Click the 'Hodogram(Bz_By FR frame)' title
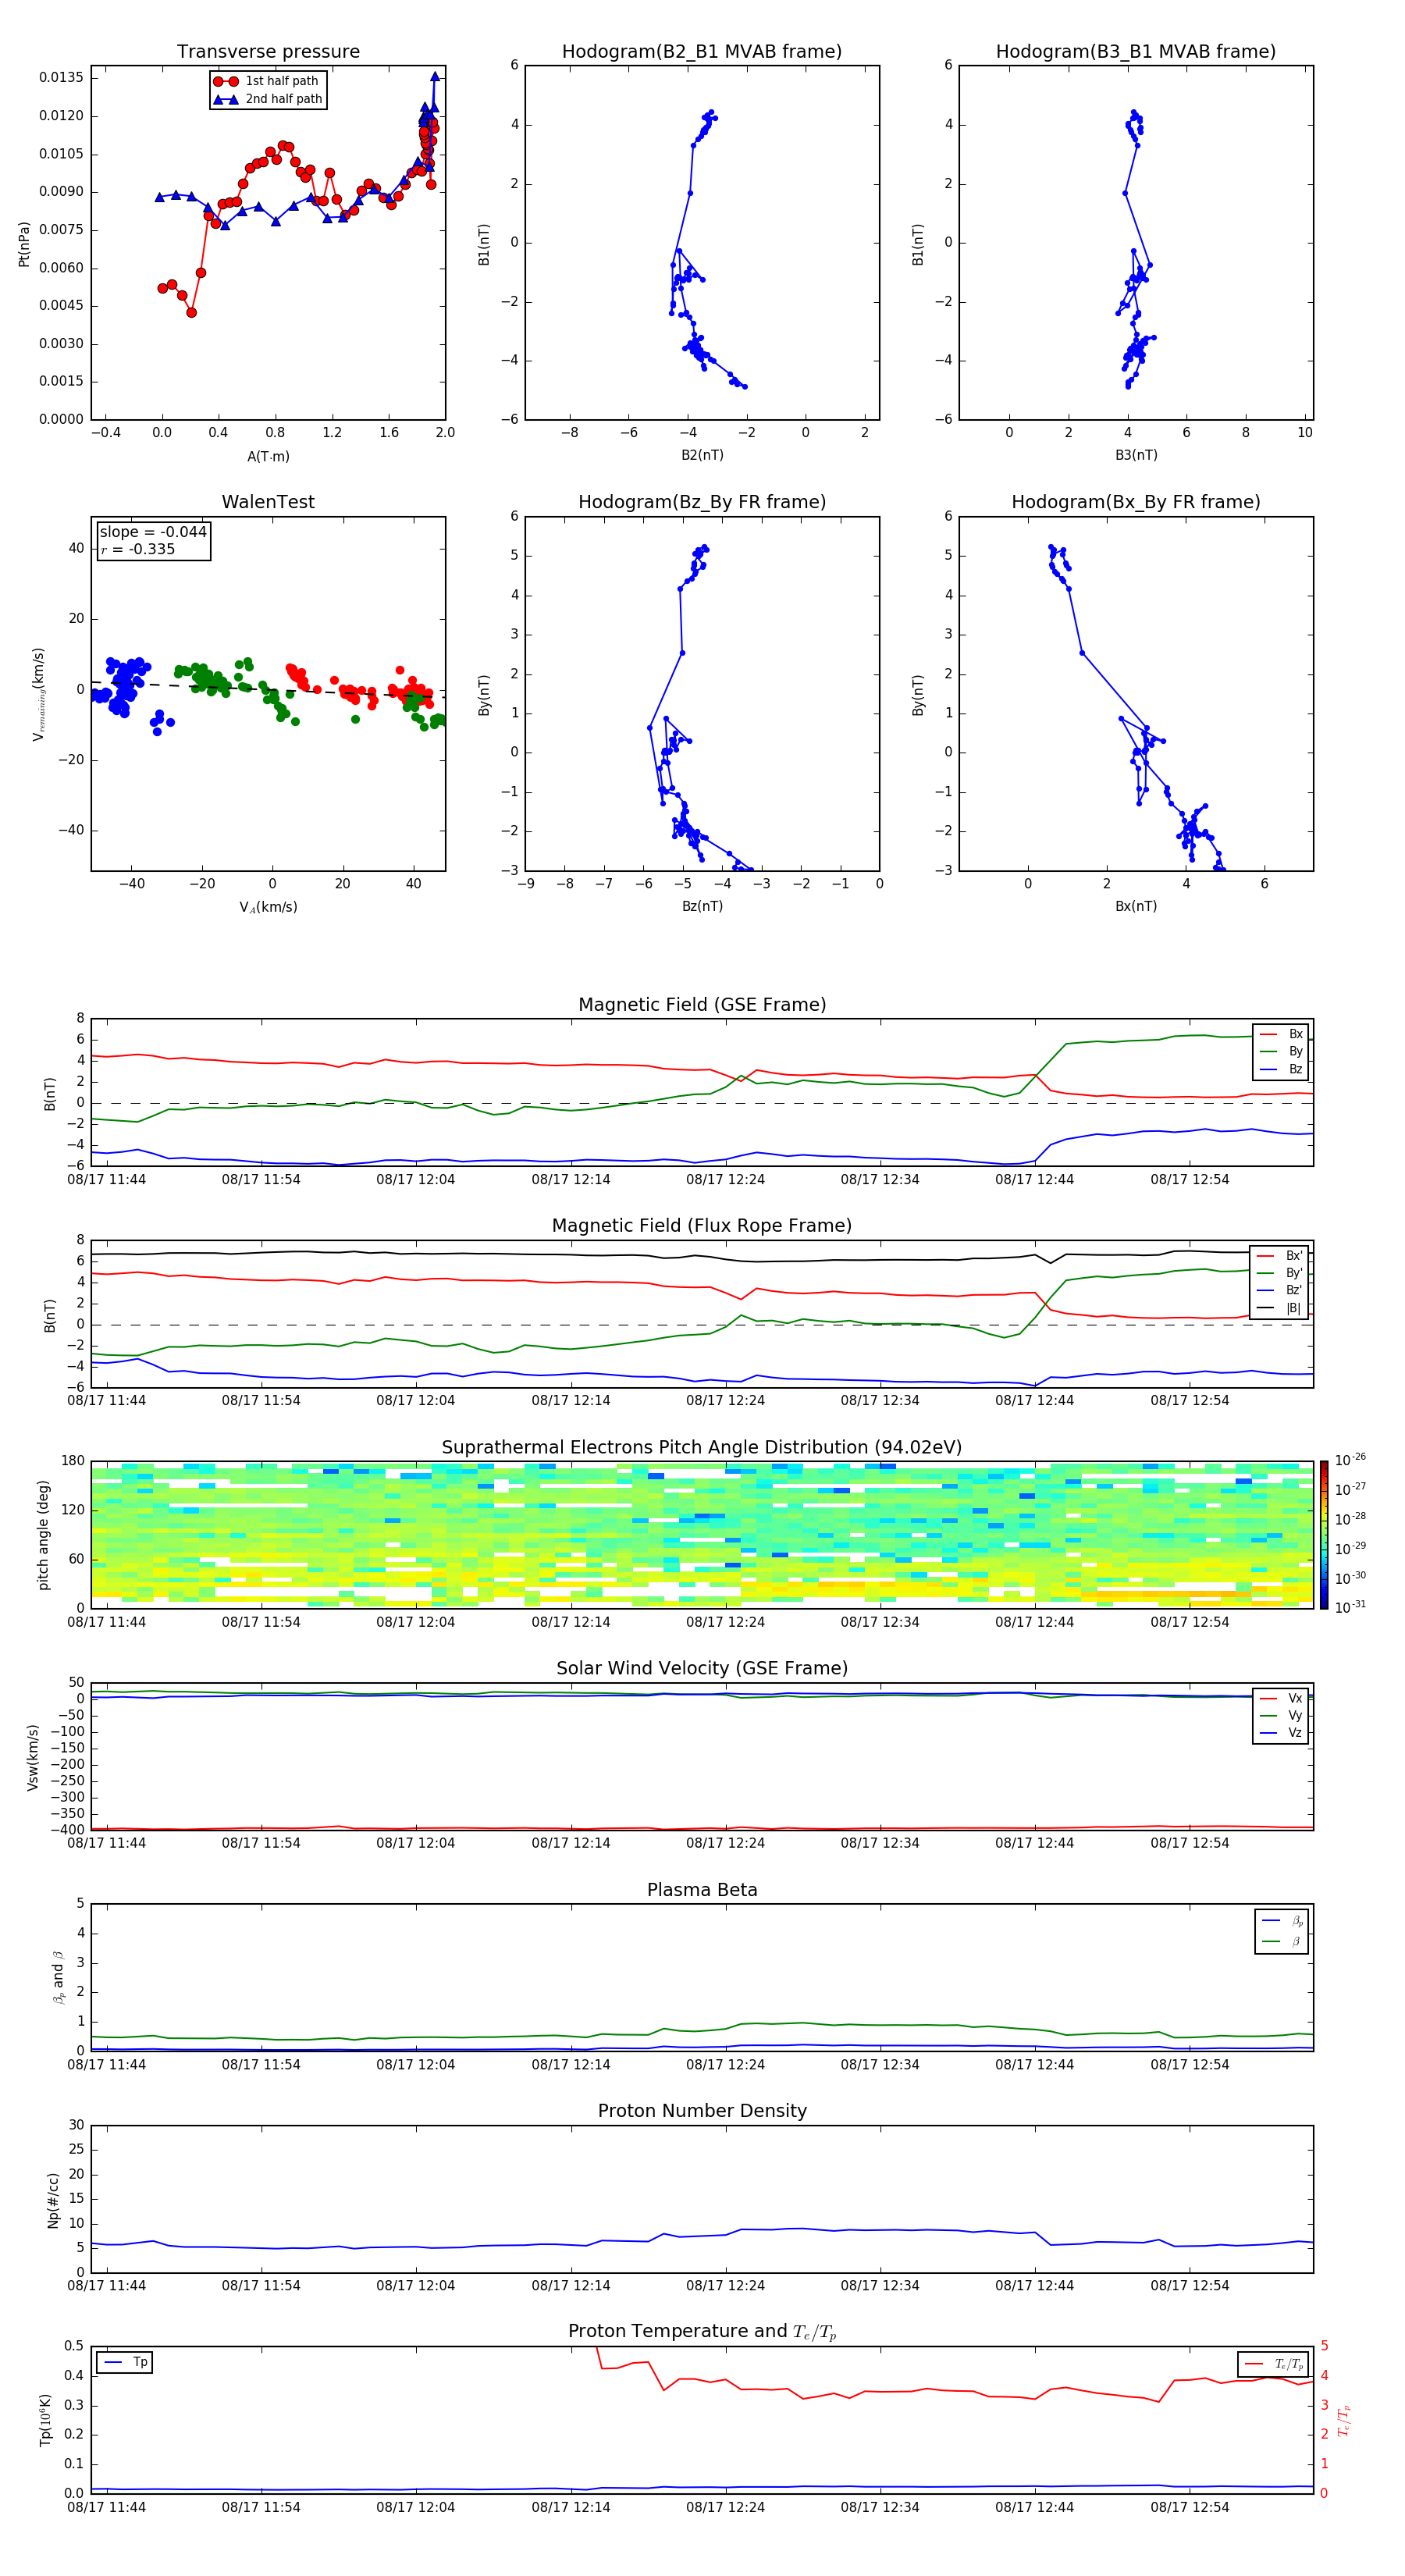 (702, 502)
